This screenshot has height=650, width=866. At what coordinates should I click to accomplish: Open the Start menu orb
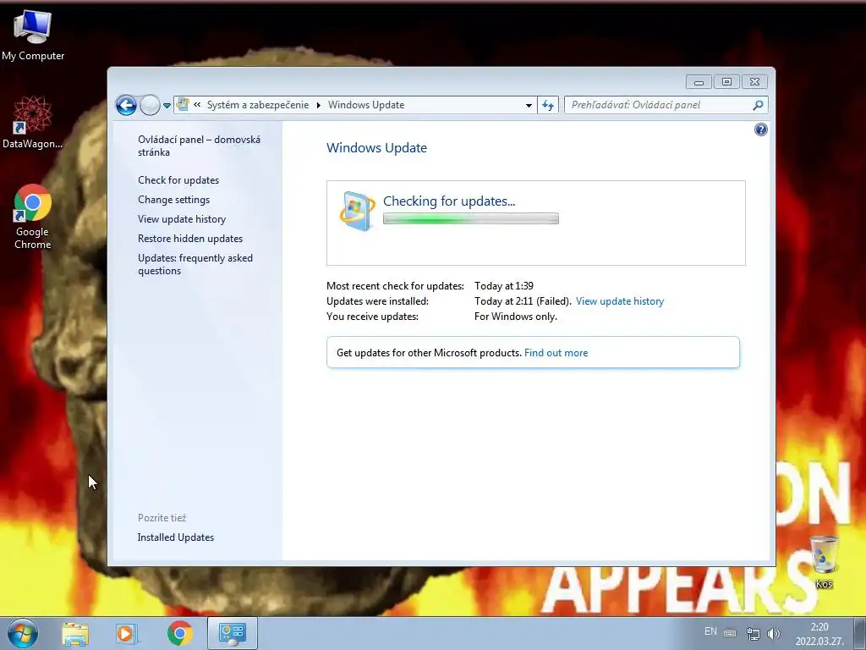point(23,633)
